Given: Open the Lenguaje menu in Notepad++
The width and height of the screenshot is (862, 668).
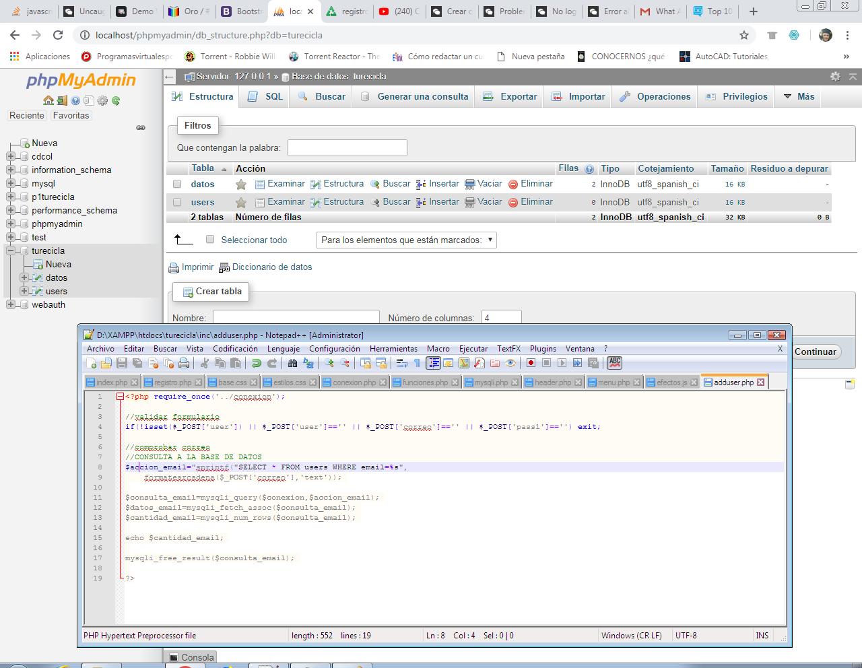Looking at the screenshot, I should (x=283, y=349).
